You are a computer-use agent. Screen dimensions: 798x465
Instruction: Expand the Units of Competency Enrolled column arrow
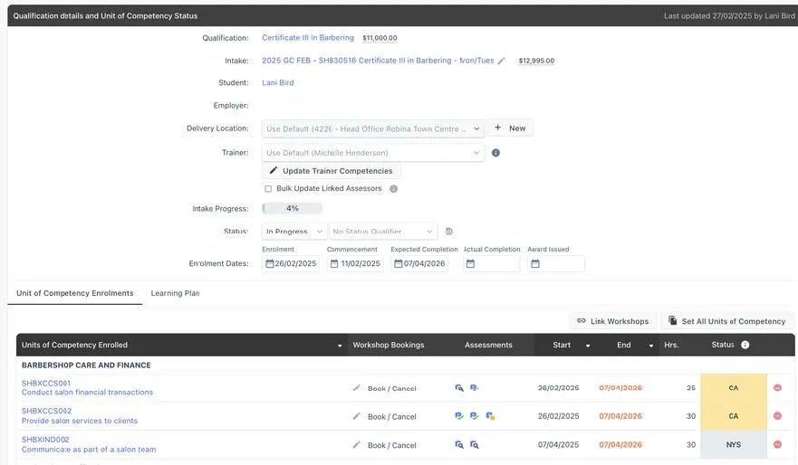[x=340, y=346]
